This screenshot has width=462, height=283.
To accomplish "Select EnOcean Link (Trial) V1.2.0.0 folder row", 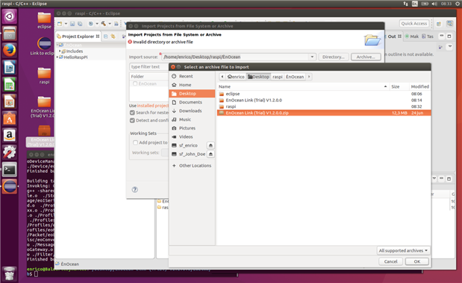I will tap(324, 101).
